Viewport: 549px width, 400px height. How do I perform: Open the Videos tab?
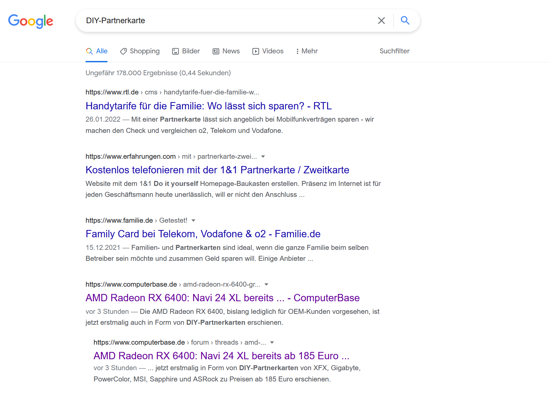coord(268,51)
